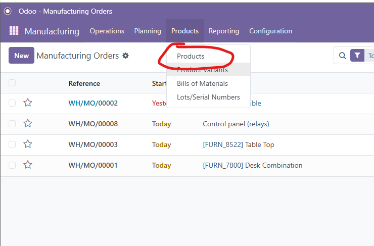374x246 pixels.
Task: Choose Bills of Materials menu entry
Action: (x=202, y=83)
